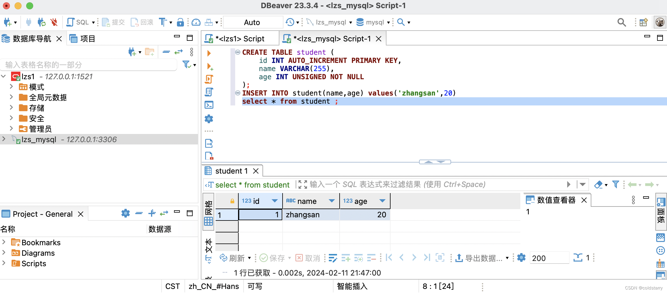Click execute SQL statement arrow icon
The image size is (667, 293).
point(209,53)
